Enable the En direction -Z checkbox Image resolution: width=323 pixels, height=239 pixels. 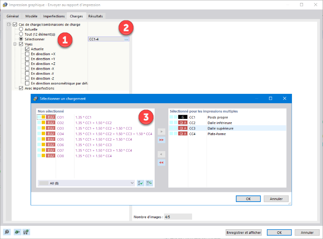tap(27, 79)
